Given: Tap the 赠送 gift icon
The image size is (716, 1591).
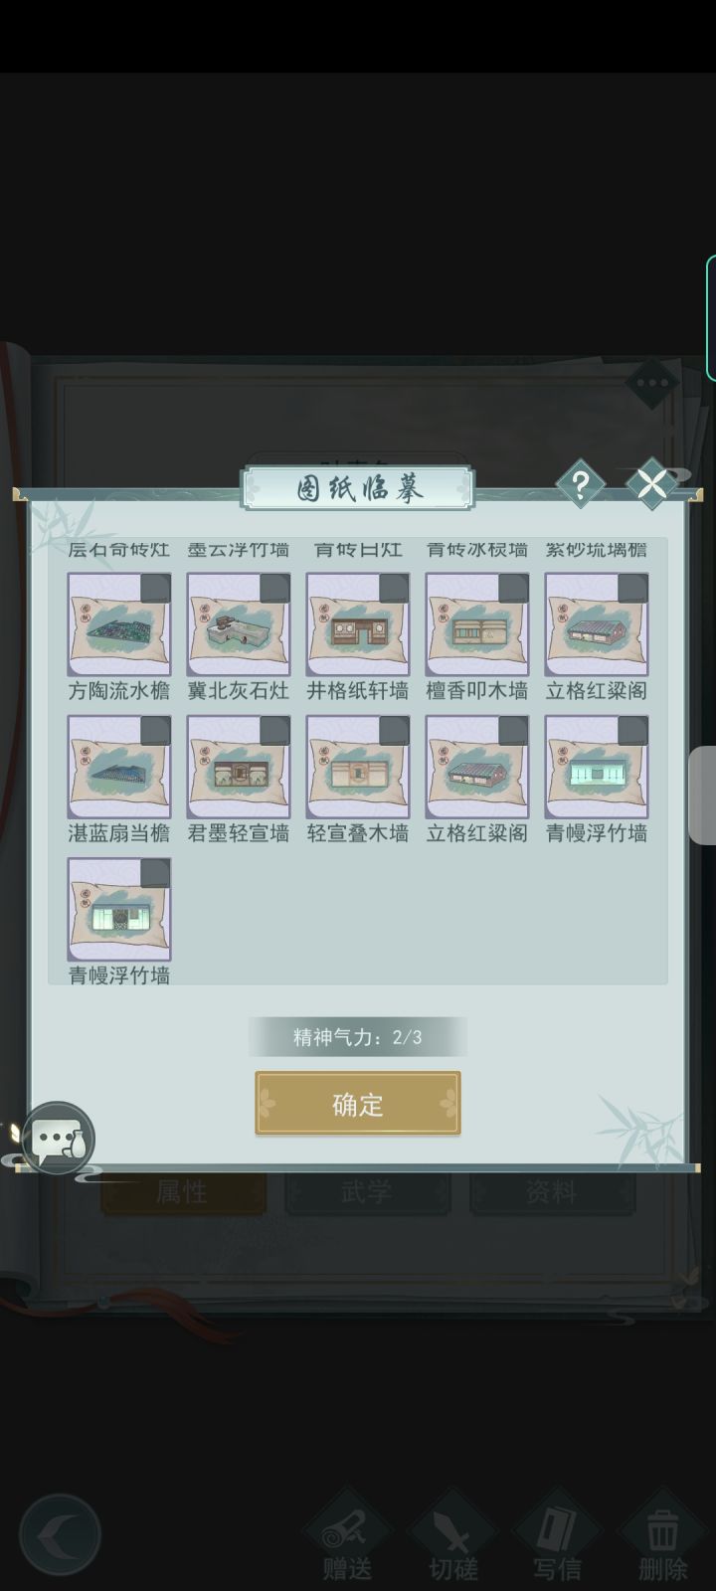Looking at the screenshot, I should click(348, 1535).
